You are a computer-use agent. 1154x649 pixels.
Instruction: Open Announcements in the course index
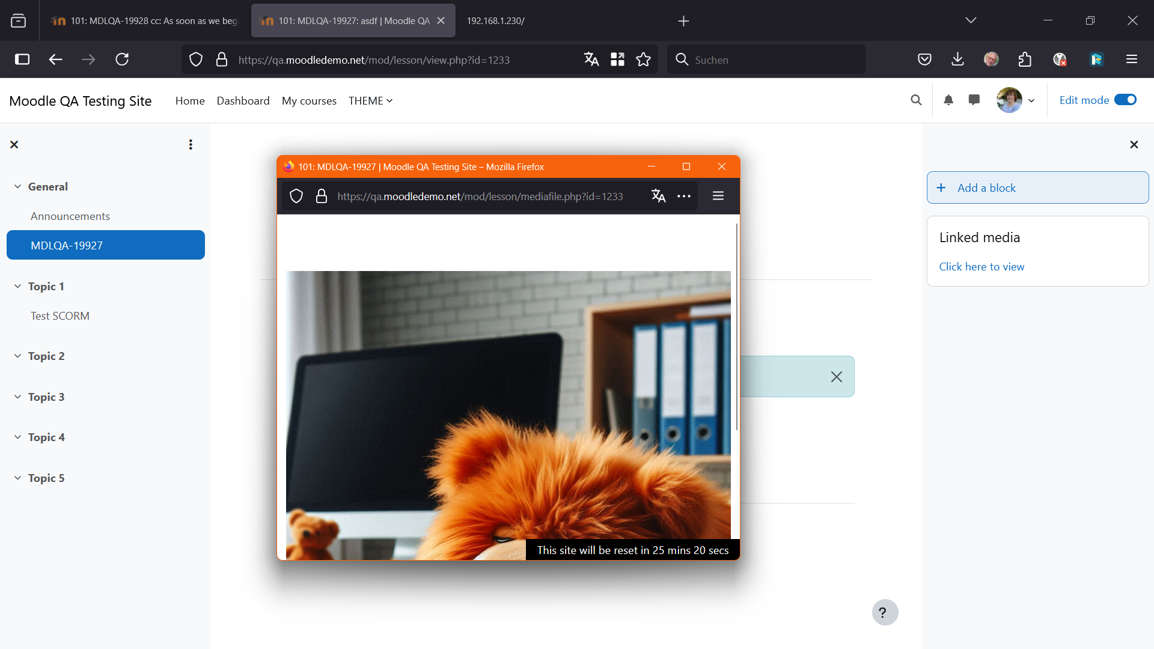click(x=70, y=216)
